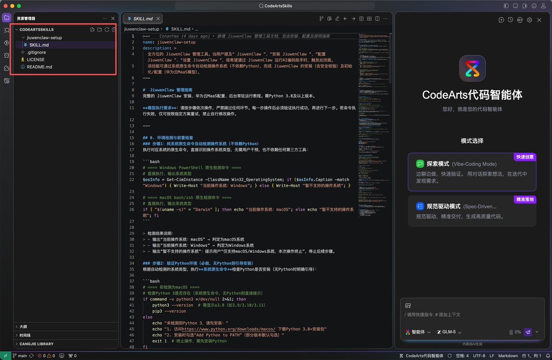
Task: Open editor more actions (…) menu
Action: pyautogui.click(x=386, y=19)
